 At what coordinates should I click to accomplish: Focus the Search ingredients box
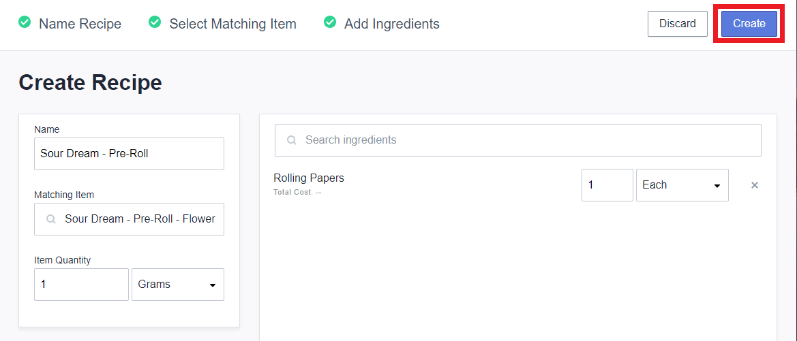coord(518,140)
